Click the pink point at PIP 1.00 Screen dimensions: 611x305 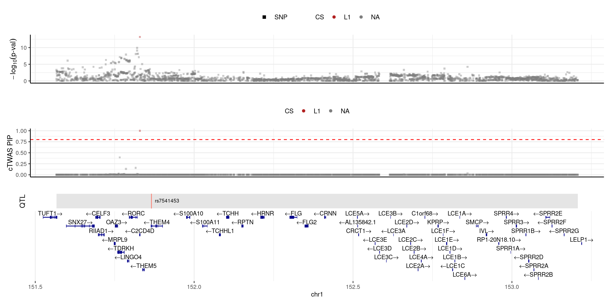[x=140, y=131]
